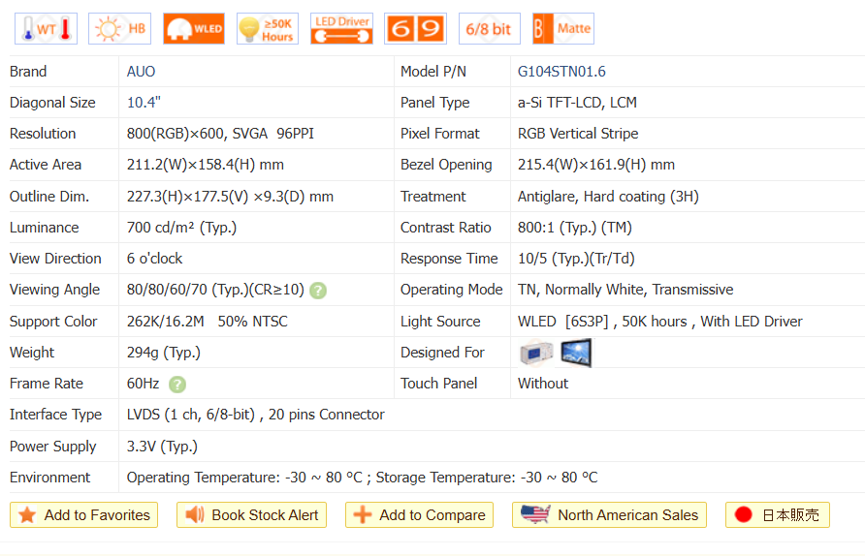This screenshot has height=556, width=865.
Task: Select the 6/8 bit color depth badge
Action: pyautogui.click(x=490, y=29)
